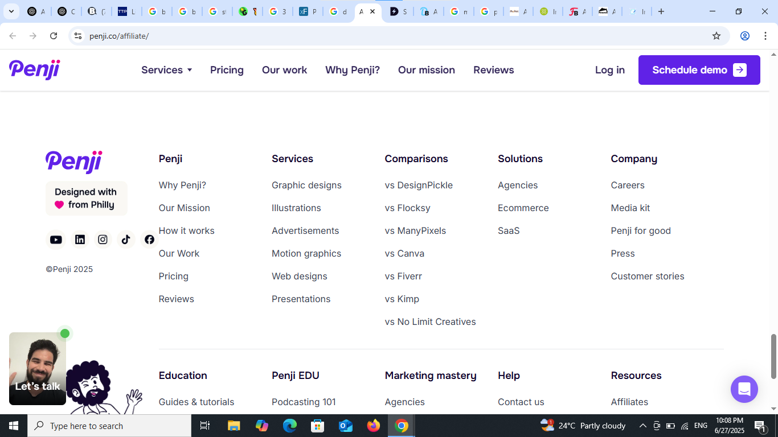
Task: Open the SaaS solutions link
Action: tap(509, 231)
